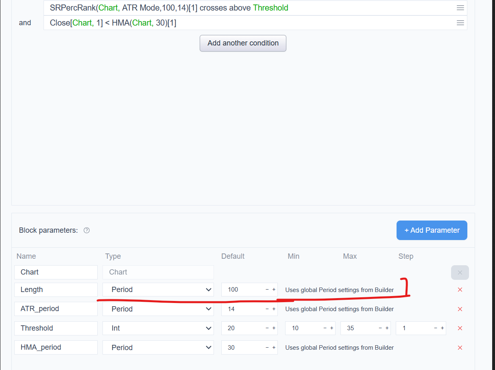
Task: Remove the HMA_period parameter row
Action: [460, 348]
